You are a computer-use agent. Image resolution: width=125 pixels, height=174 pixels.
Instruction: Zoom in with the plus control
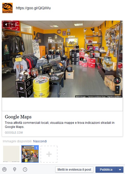[x=117, y=88]
